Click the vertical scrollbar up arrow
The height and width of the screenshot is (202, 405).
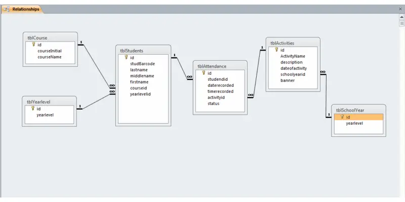401,16
